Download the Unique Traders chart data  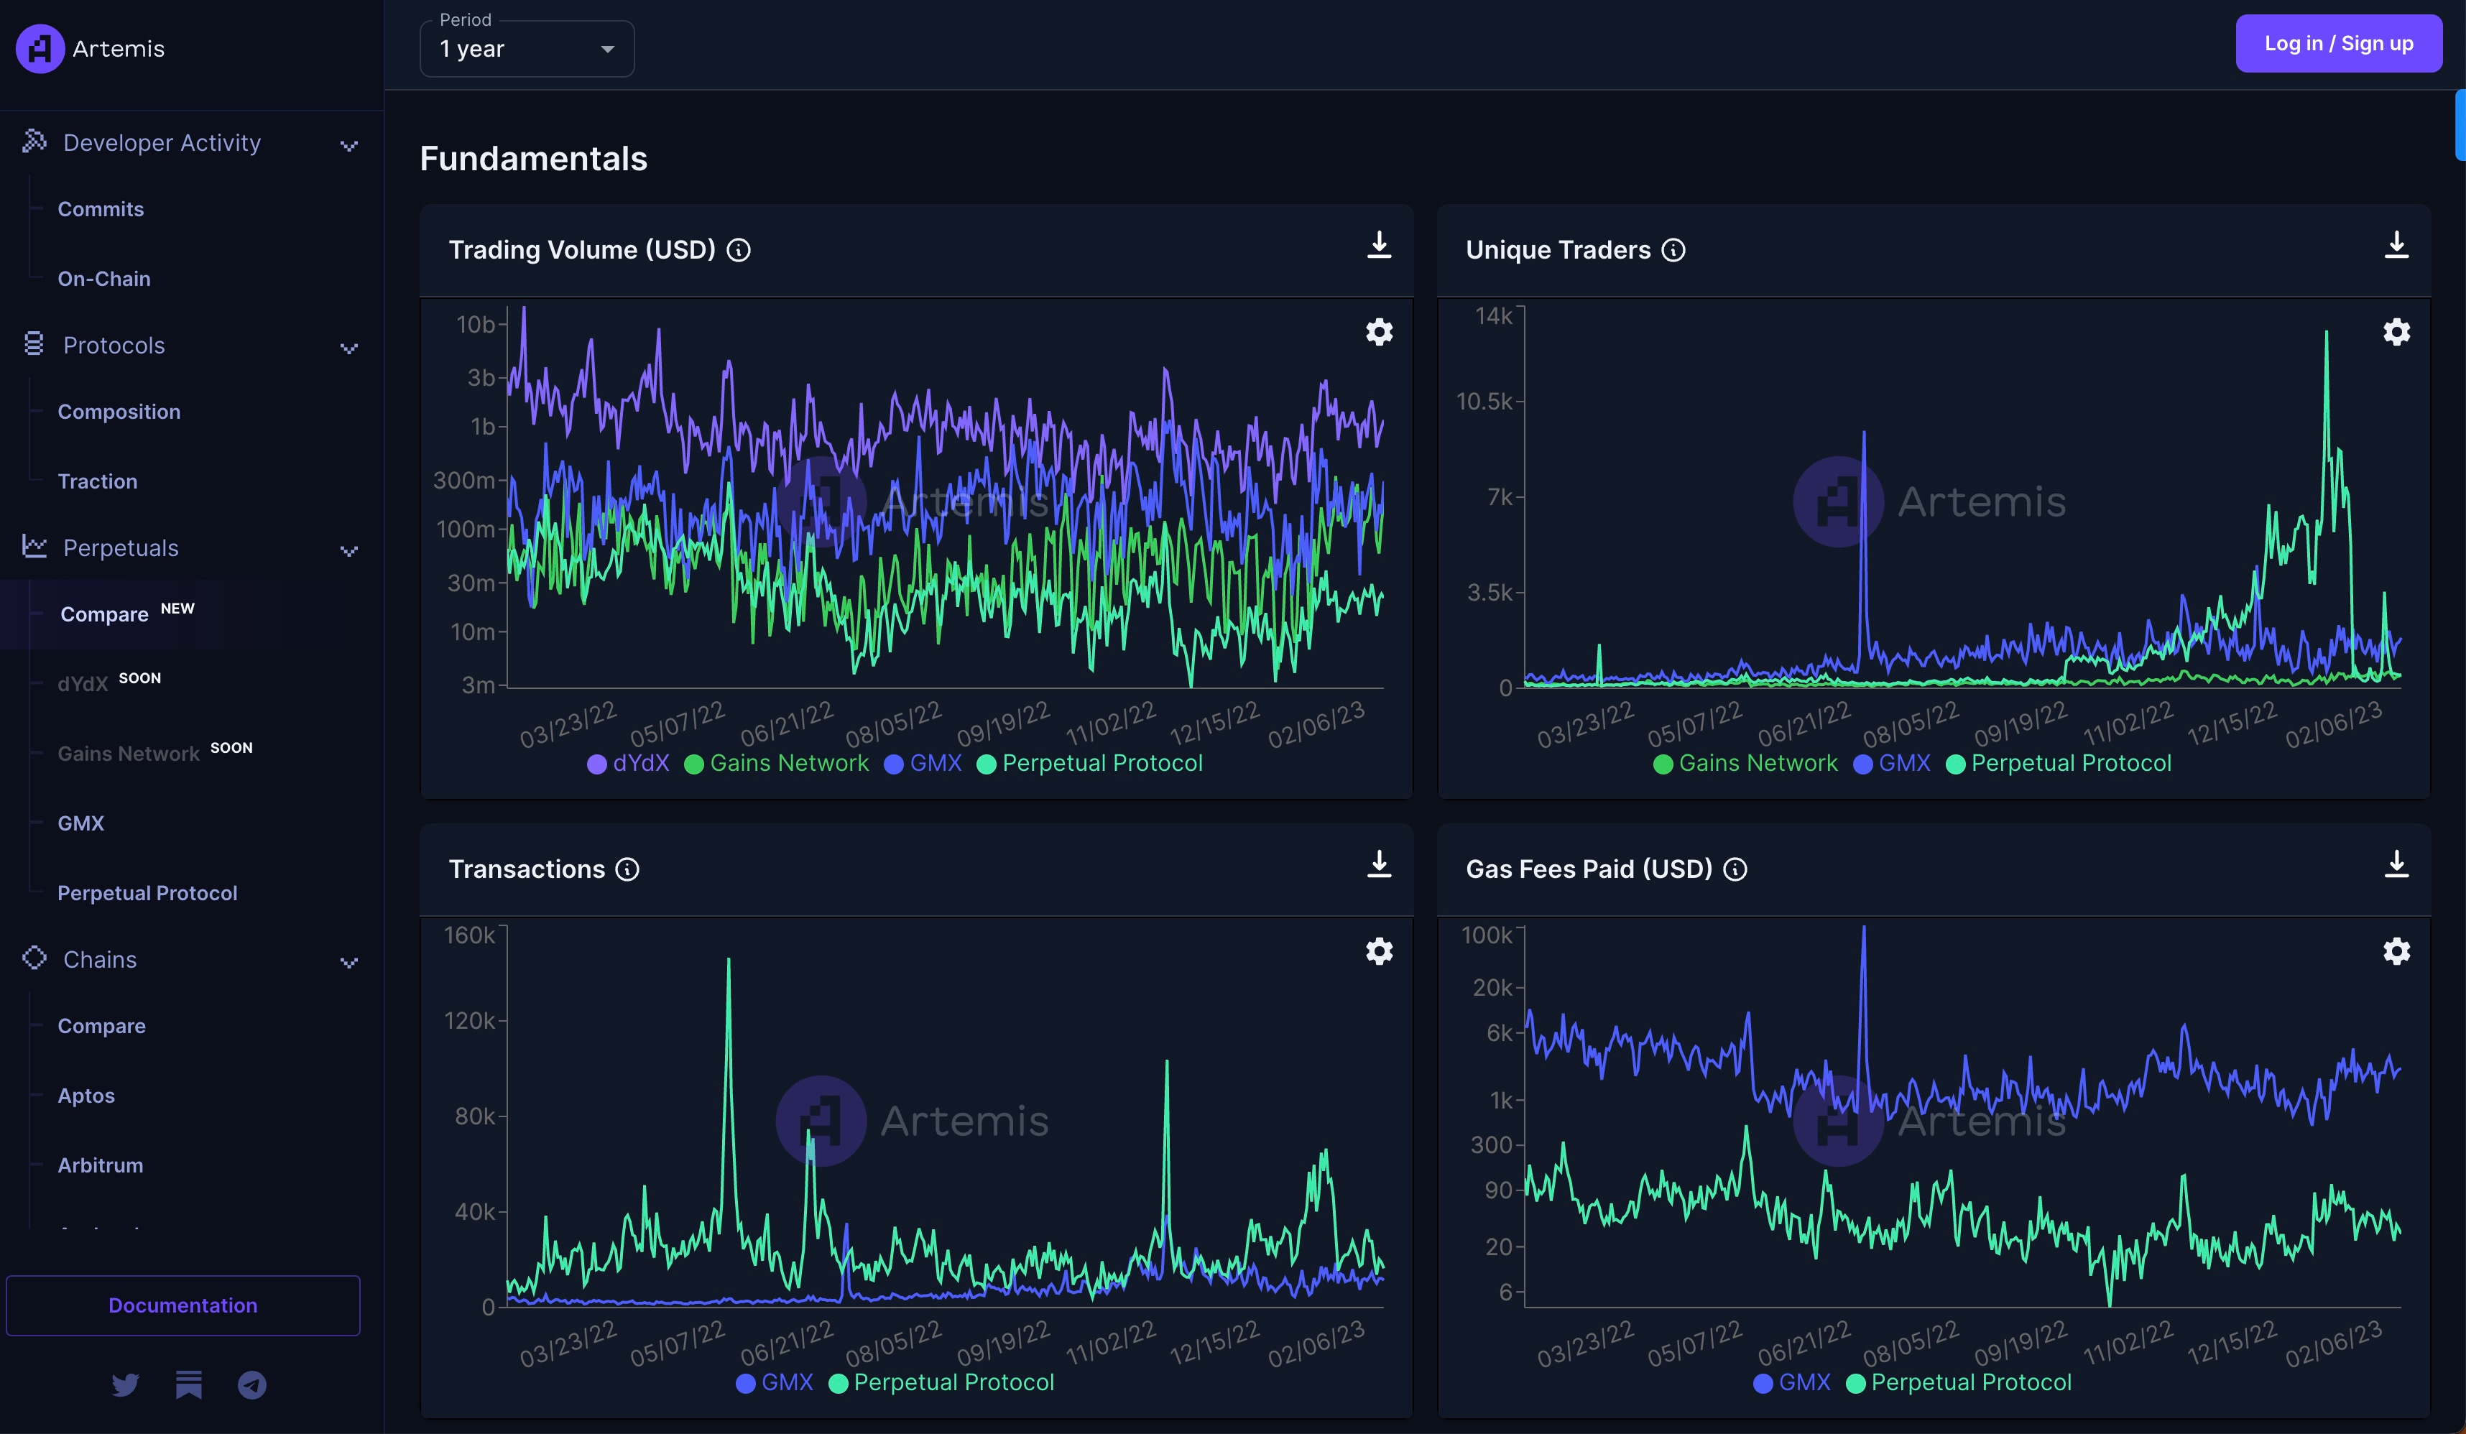click(x=2396, y=246)
